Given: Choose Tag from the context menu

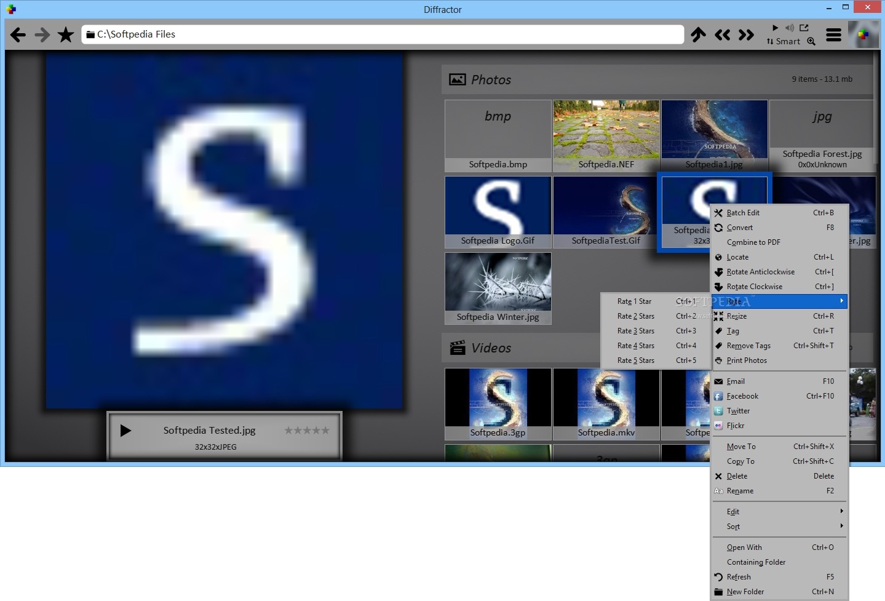Looking at the screenshot, I should [x=779, y=331].
